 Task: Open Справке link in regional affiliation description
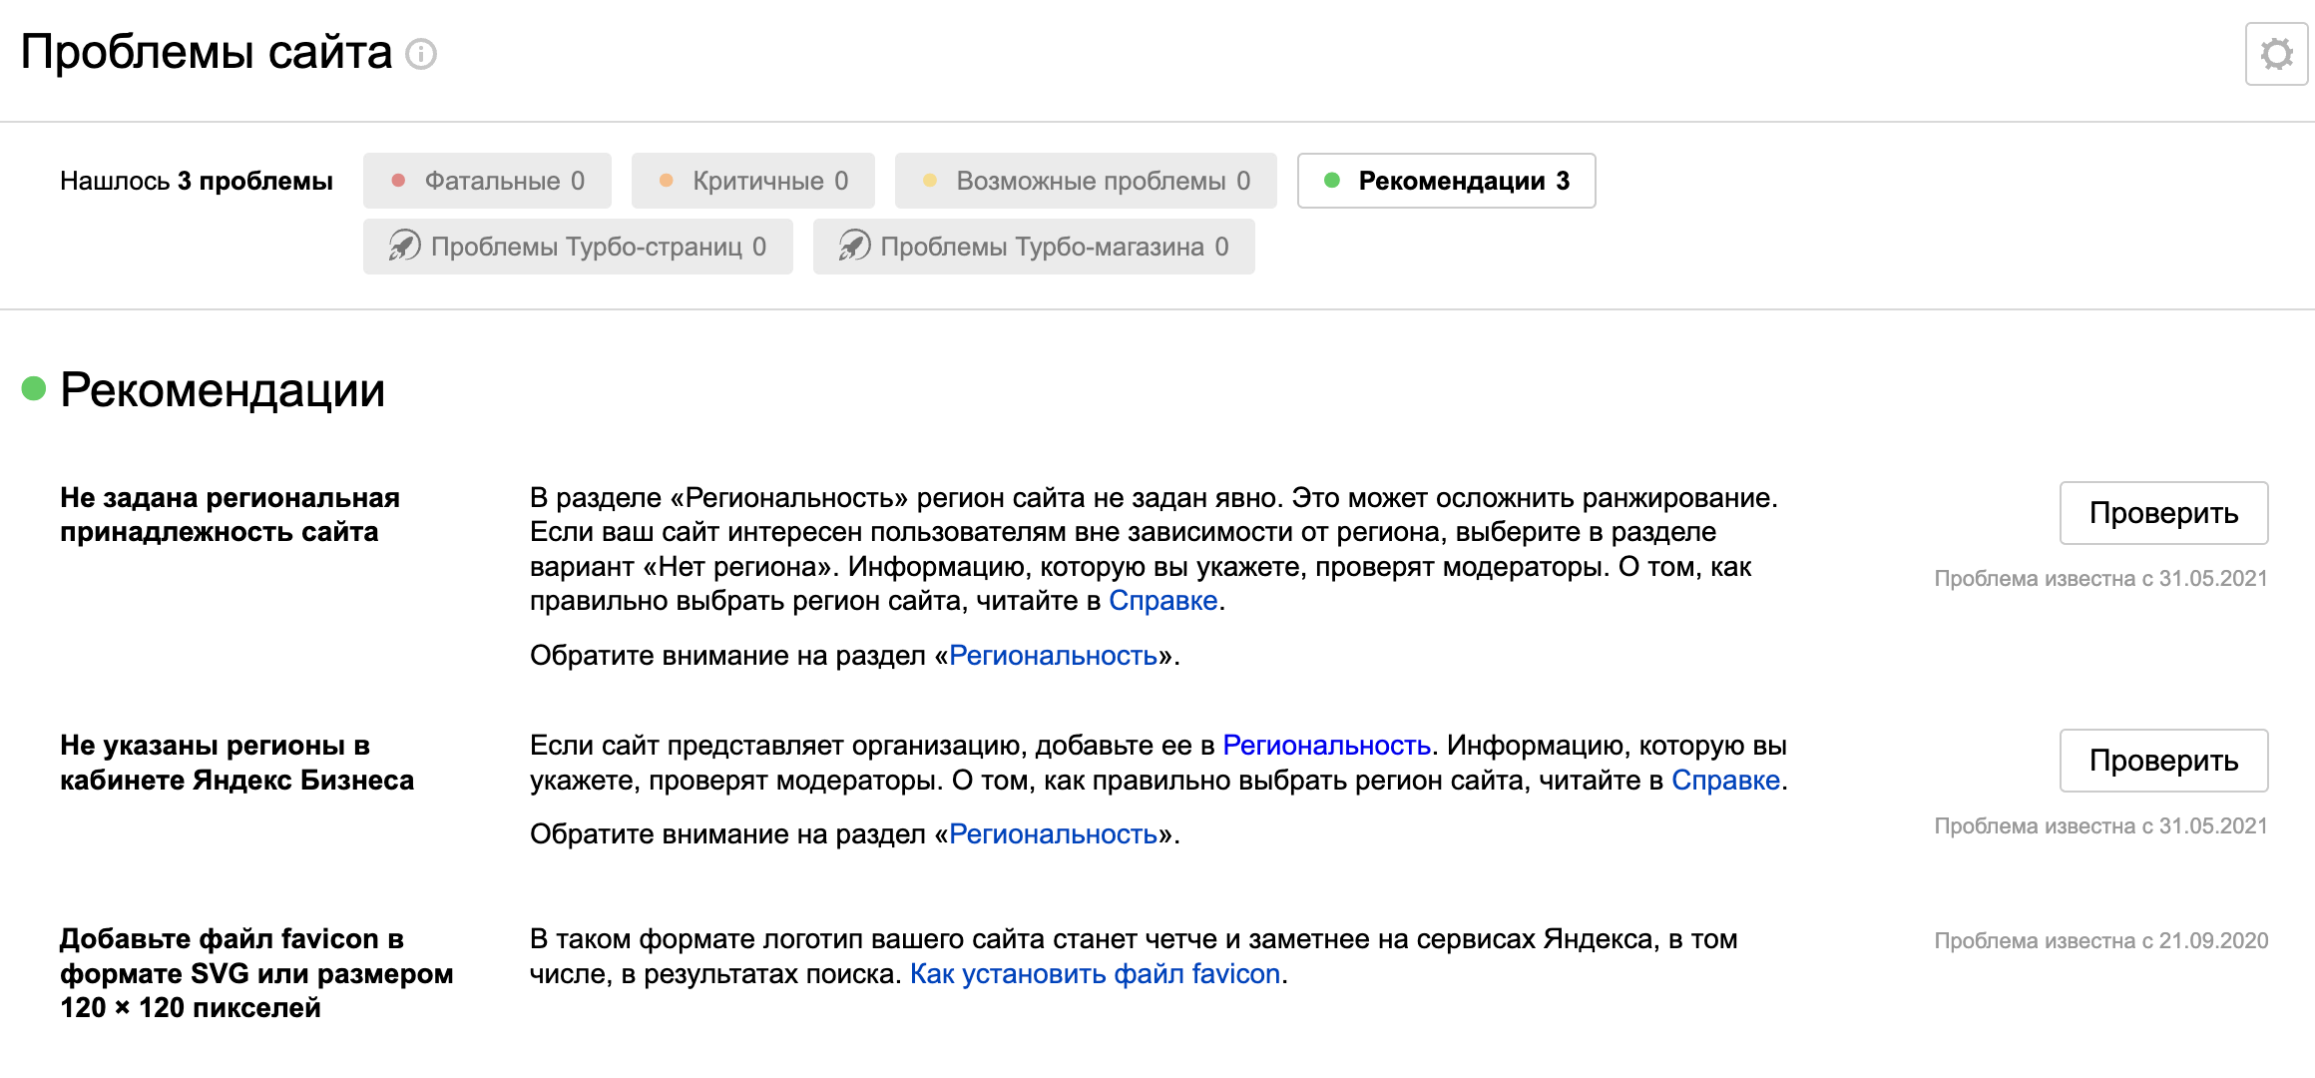coord(1162,601)
